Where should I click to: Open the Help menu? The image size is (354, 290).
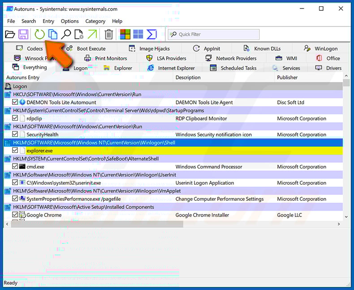coord(117,21)
